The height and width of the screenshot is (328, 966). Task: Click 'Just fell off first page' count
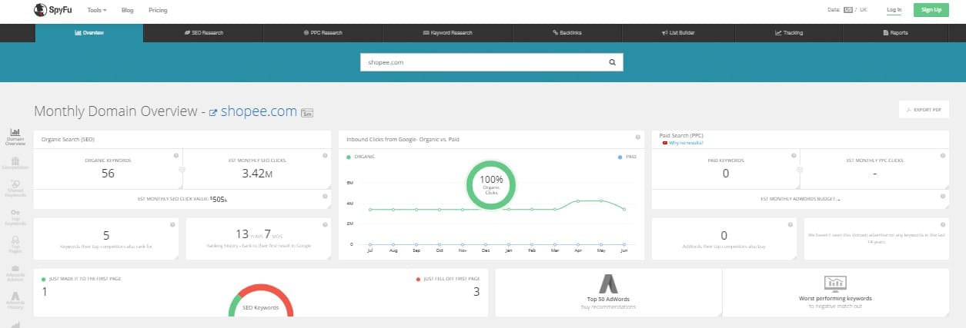point(476,291)
